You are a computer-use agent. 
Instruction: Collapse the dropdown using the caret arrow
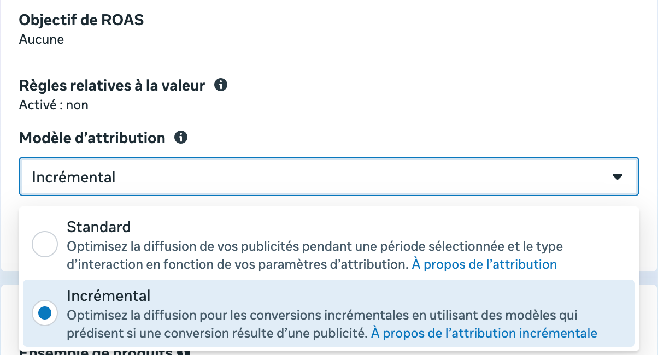click(x=618, y=177)
